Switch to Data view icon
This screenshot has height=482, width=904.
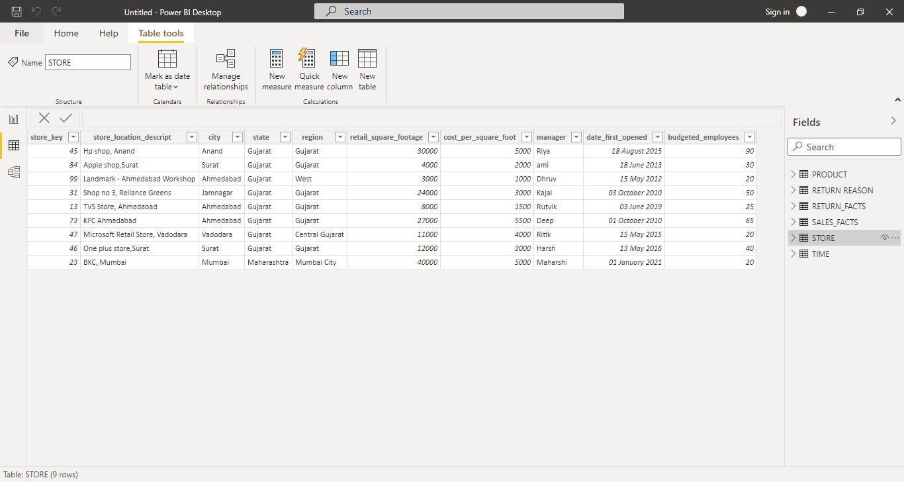click(13, 146)
